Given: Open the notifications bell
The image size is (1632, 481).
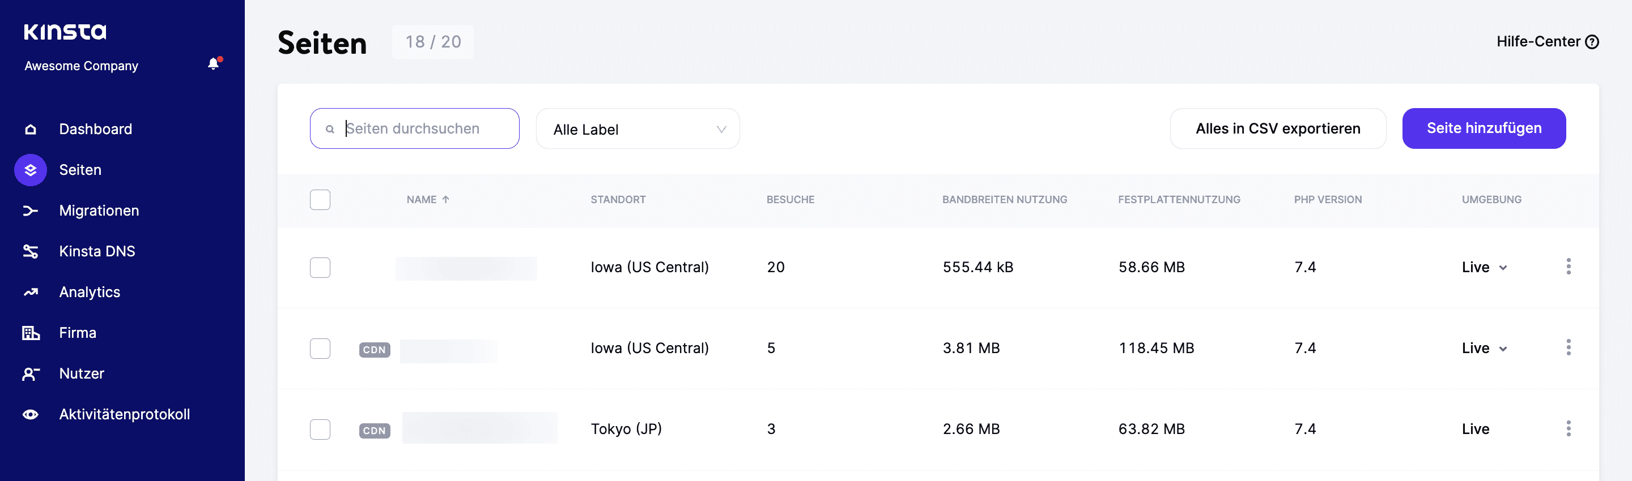Looking at the screenshot, I should (214, 63).
